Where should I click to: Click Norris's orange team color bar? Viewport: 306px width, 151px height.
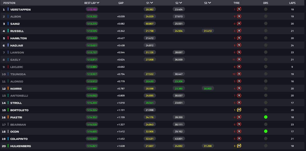click(8, 88)
